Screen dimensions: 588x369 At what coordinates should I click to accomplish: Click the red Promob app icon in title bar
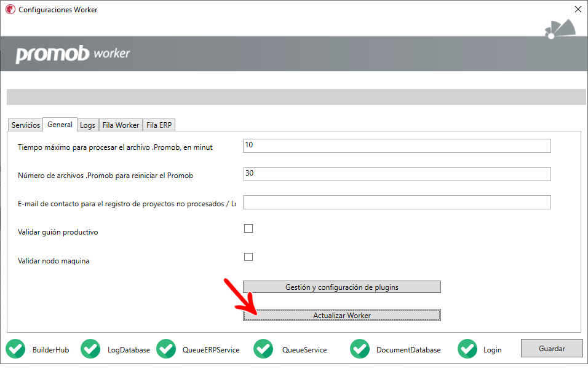point(10,9)
